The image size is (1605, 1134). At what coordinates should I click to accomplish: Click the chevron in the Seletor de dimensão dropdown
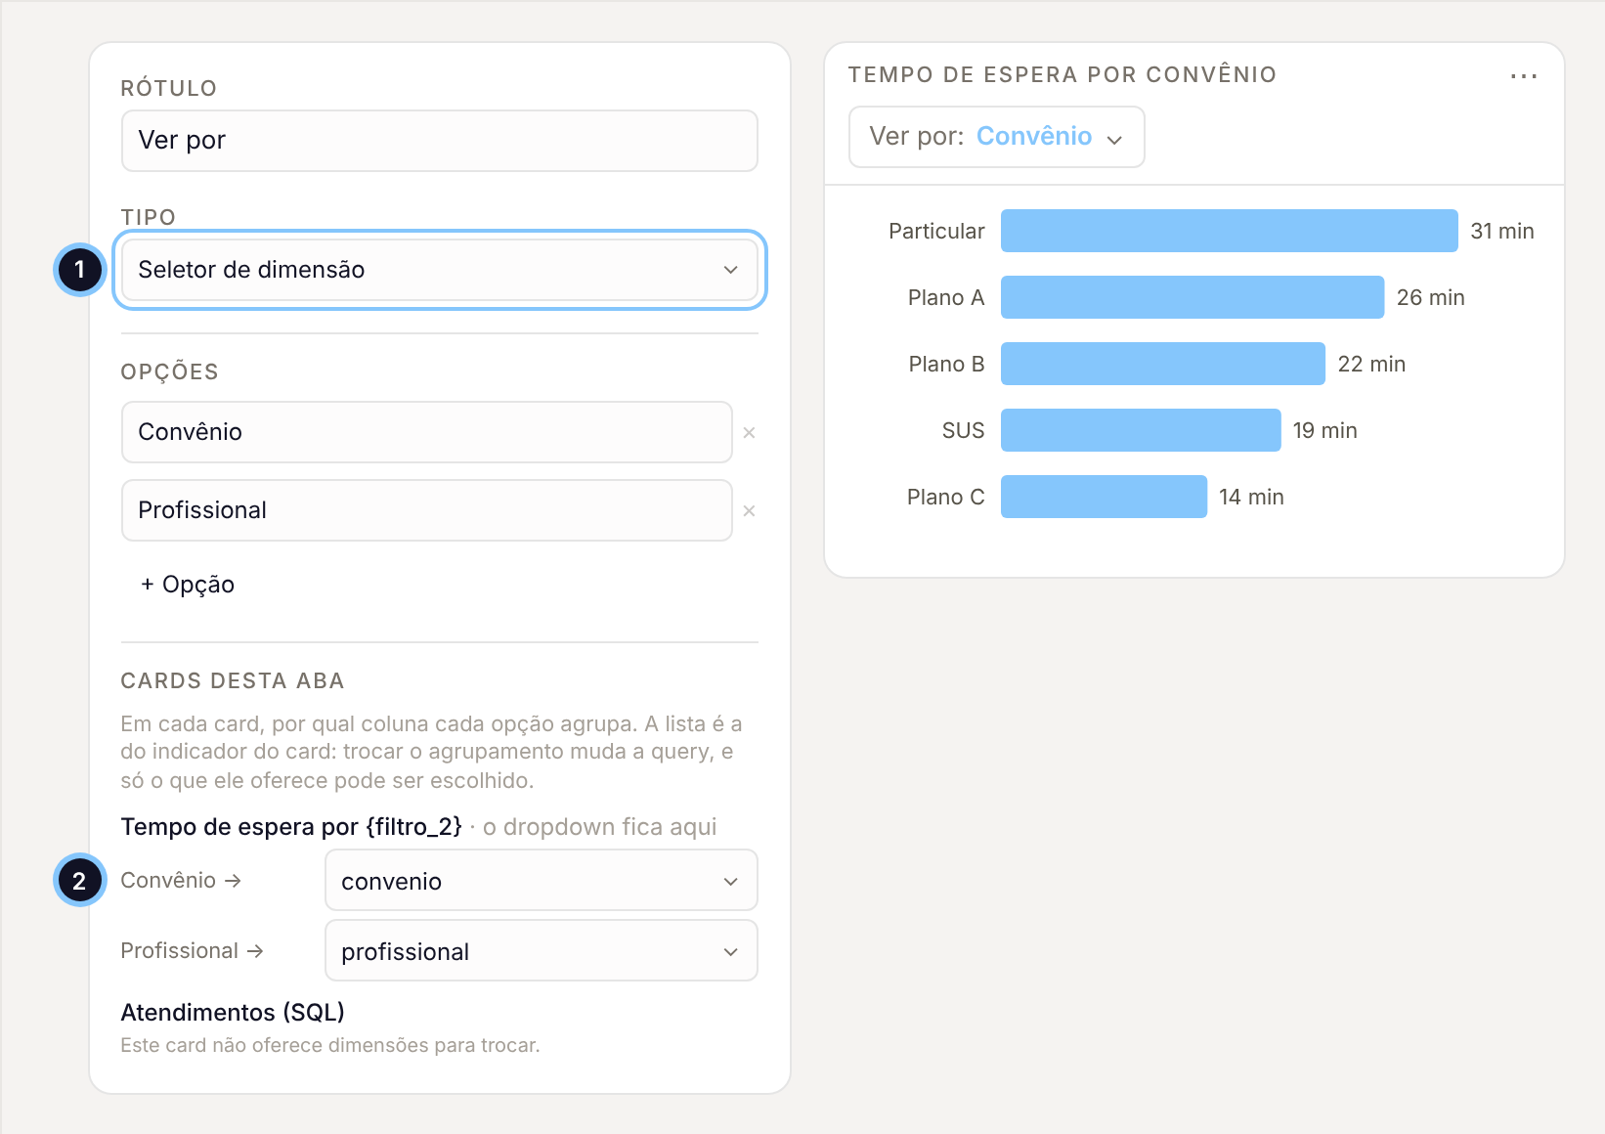pyautogui.click(x=730, y=270)
